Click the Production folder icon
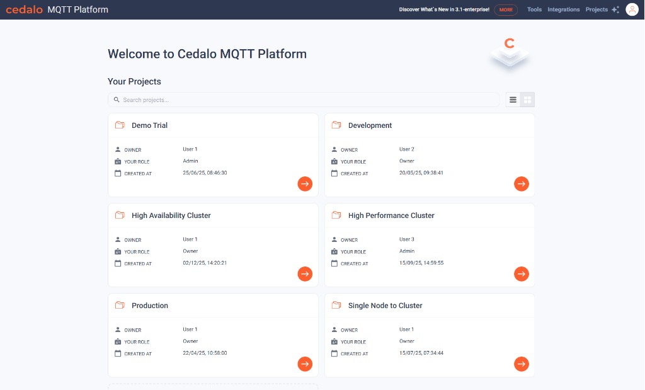The height and width of the screenshot is (390, 645). point(120,305)
